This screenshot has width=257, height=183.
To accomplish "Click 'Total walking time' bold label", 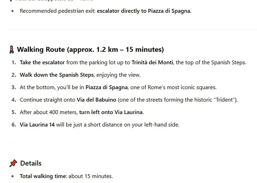I will point(43,176).
